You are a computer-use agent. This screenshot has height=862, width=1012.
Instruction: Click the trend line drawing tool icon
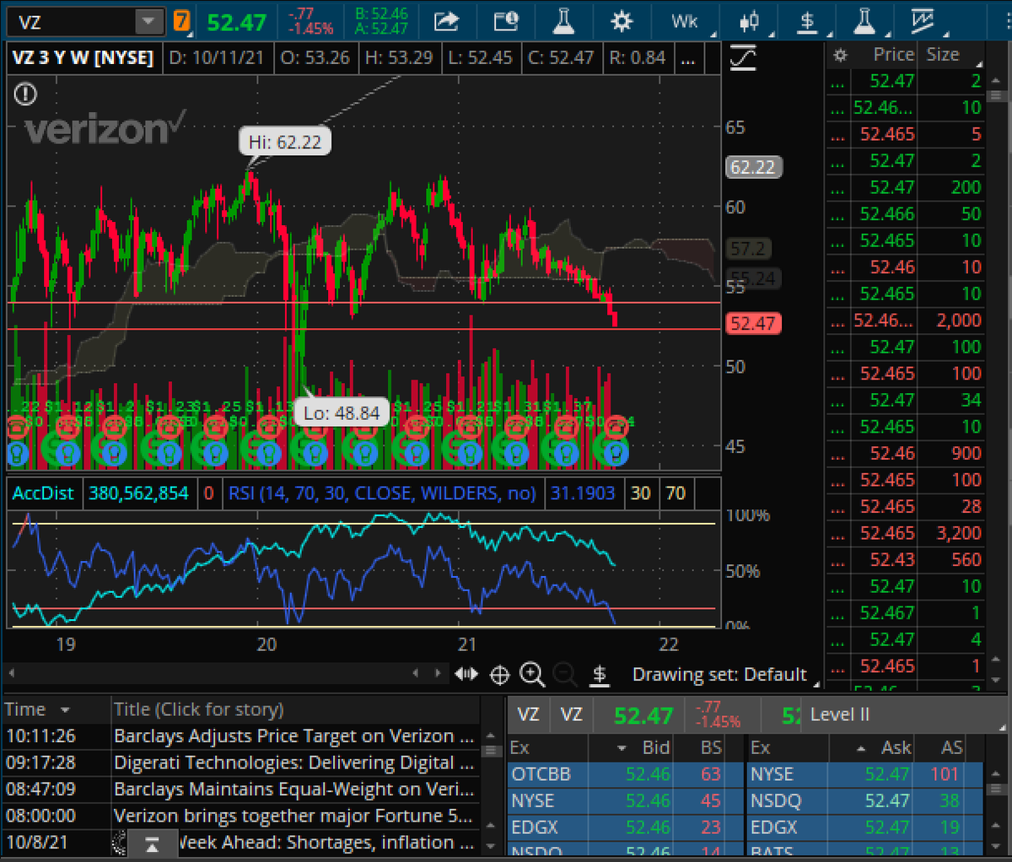(743, 57)
